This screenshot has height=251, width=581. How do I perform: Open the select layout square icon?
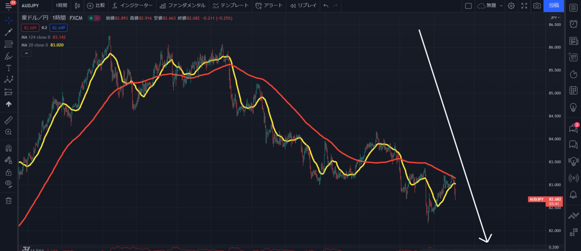coord(468,6)
